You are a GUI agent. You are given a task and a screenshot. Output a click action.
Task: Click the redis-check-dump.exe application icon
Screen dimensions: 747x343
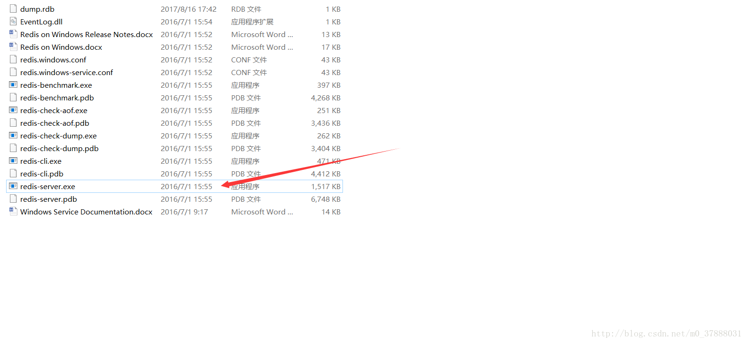point(13,136)
